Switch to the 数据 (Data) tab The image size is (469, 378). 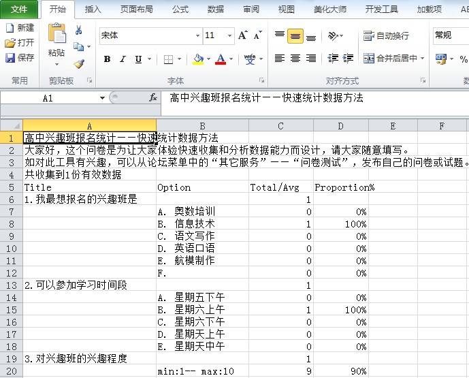[x=215, y=10]
